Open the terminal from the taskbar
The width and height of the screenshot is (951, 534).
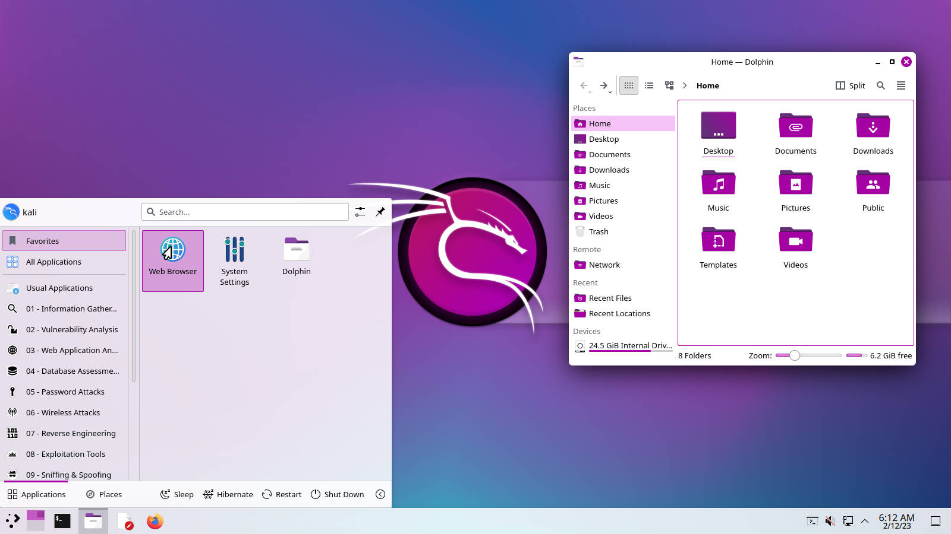click(x=62, y=522)
